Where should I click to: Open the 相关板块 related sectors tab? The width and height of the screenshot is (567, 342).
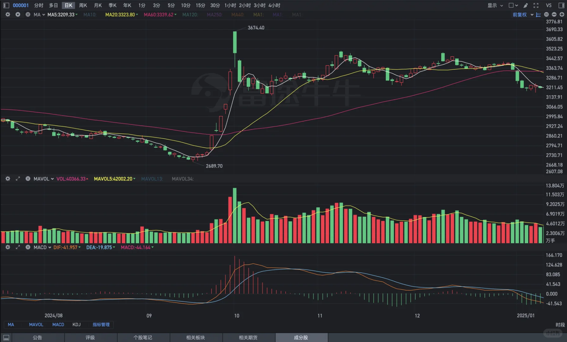196,338
